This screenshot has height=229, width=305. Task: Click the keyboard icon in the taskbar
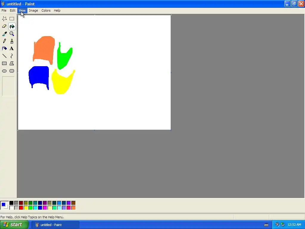(266, 225)
